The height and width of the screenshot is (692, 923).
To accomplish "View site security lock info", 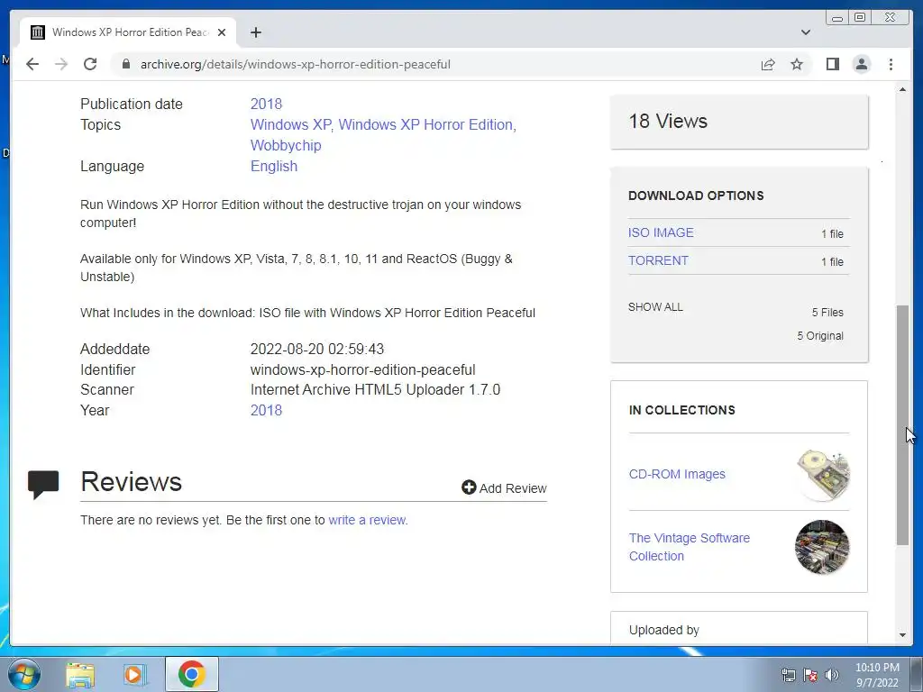I will (x=125, y=64).
